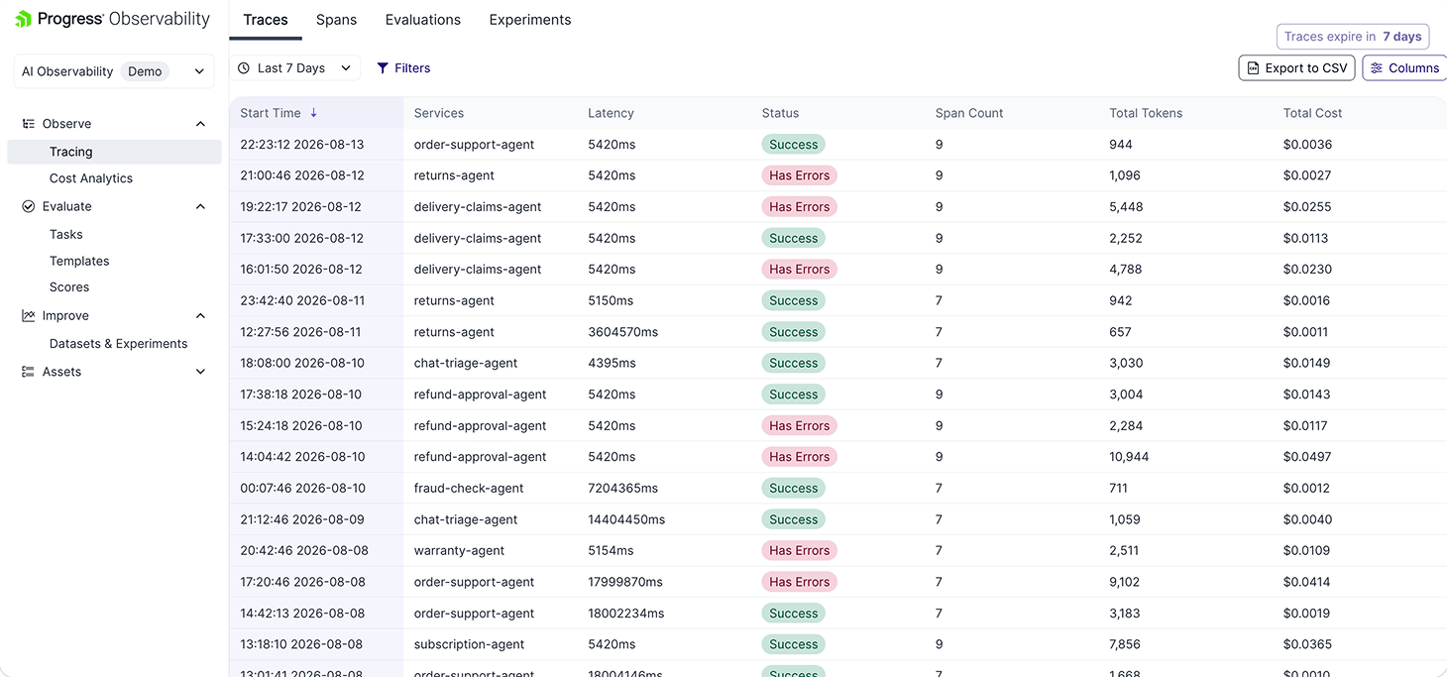This screenshot has width=1447, height=677.
Task: Click warranty-agent service cell
Action: 459,550
